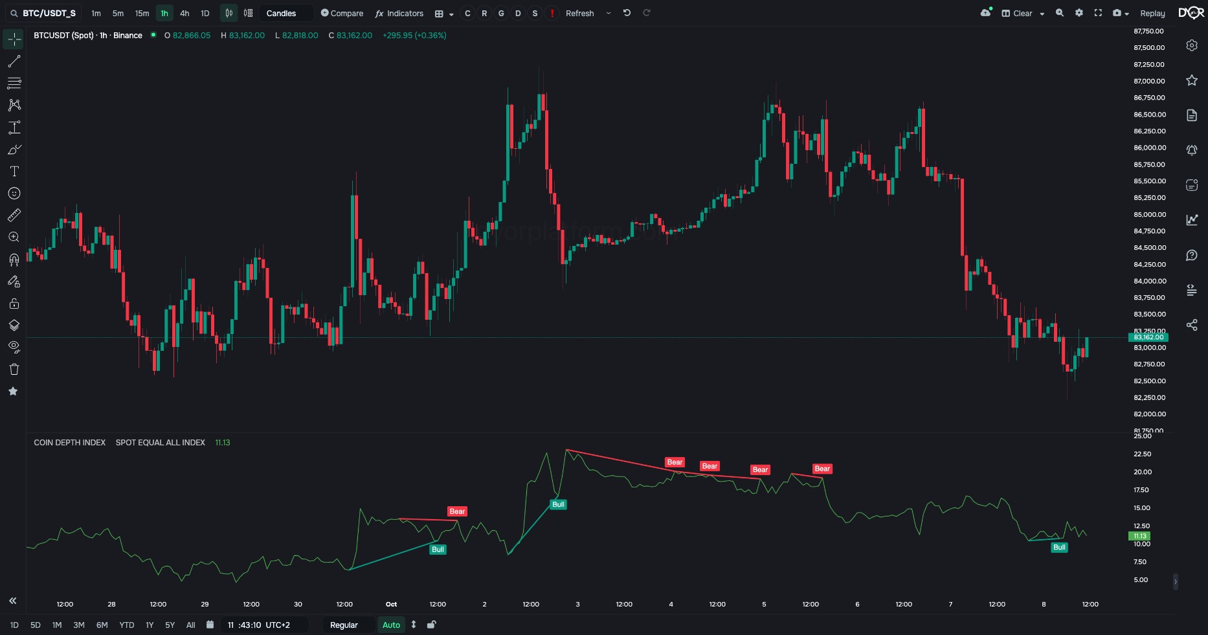Open the Candles chart type dropdown
1208x635 pixels.
click(287, 13)
